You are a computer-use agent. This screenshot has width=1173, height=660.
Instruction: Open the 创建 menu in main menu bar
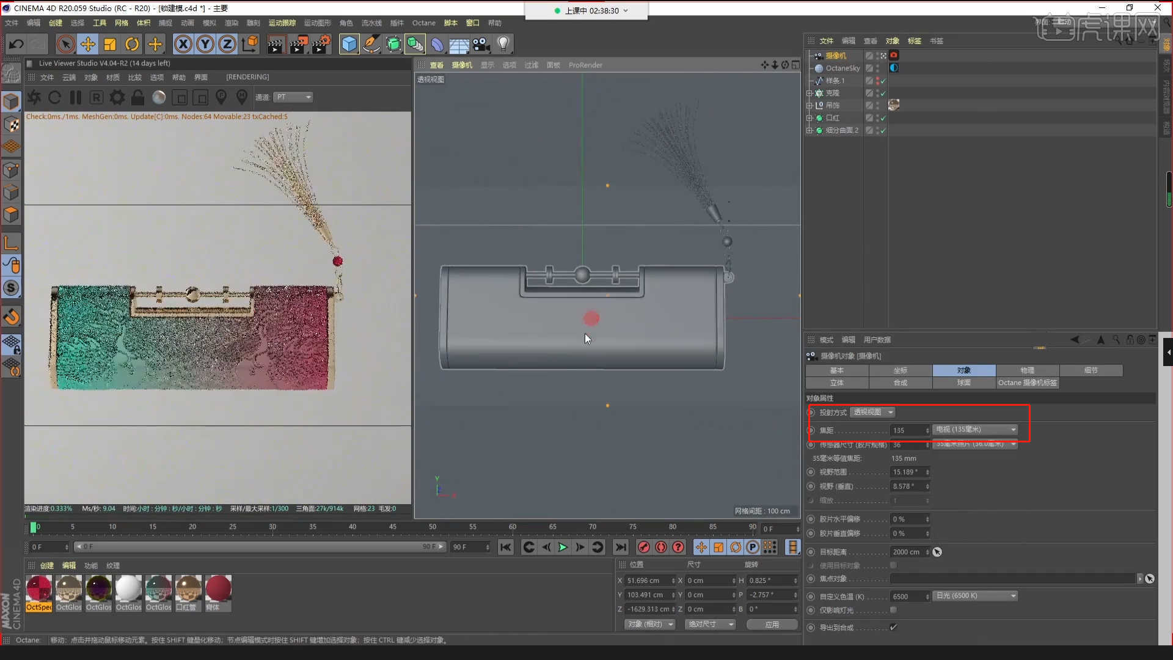56,23
